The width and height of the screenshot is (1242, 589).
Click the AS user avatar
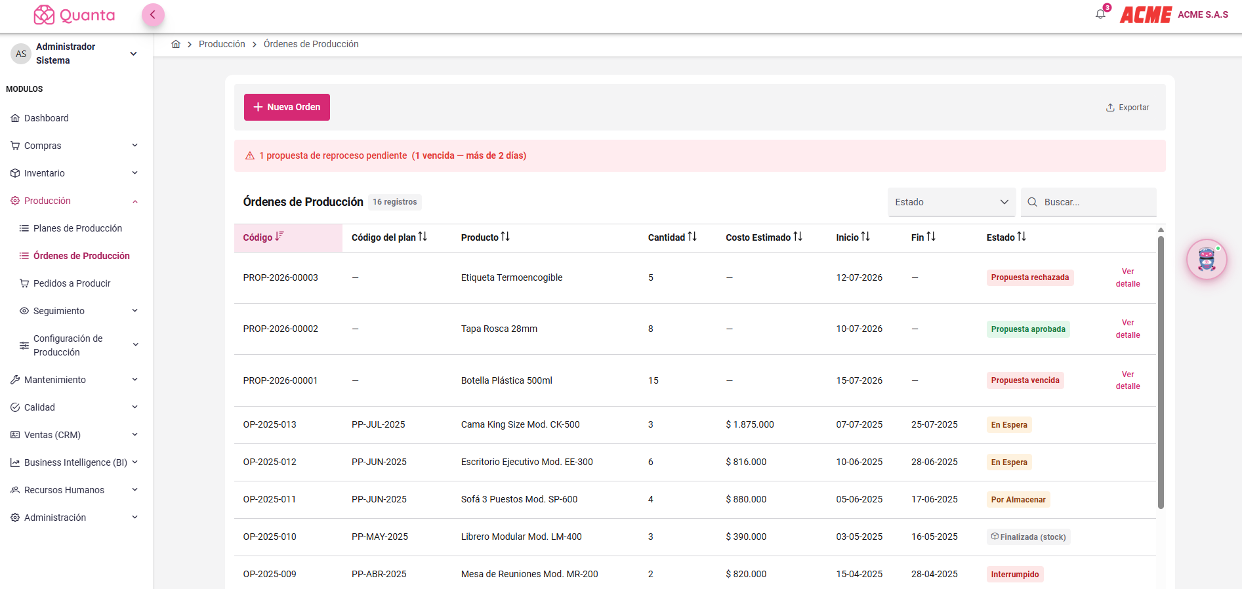(x=21, y=54)
